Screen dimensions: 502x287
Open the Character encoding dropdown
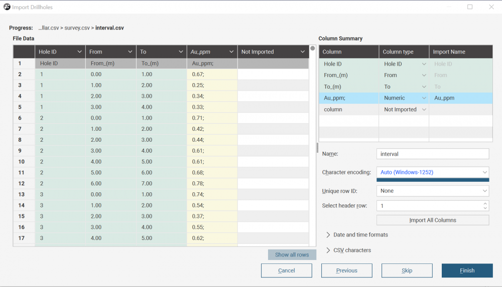tap(433, 172)
